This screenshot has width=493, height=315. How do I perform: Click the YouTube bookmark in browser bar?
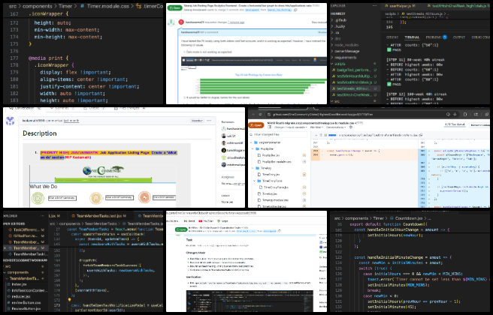coord(206,221)
